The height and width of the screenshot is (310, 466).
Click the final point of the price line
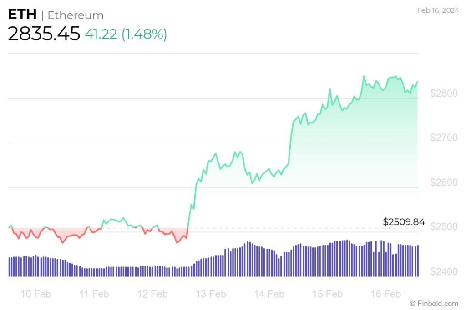point(418,82)
